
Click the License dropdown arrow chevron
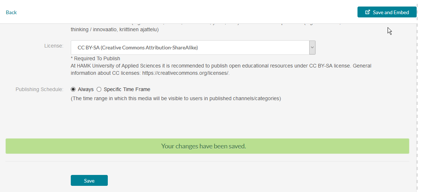tap(312, 47)
